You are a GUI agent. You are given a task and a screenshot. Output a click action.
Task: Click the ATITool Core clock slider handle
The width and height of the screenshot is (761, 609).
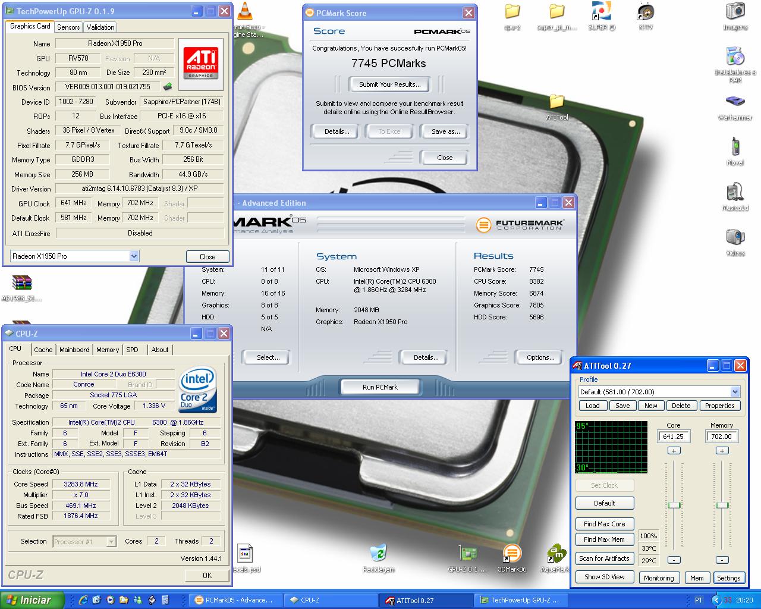(674, 505)
